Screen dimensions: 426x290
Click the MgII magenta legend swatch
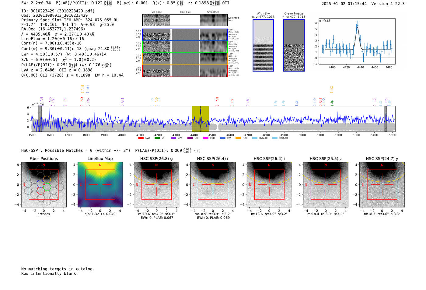[206, 138]
